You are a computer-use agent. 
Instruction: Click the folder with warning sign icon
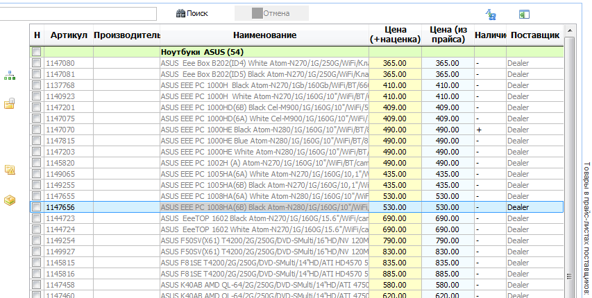click(x=10, y=170)
